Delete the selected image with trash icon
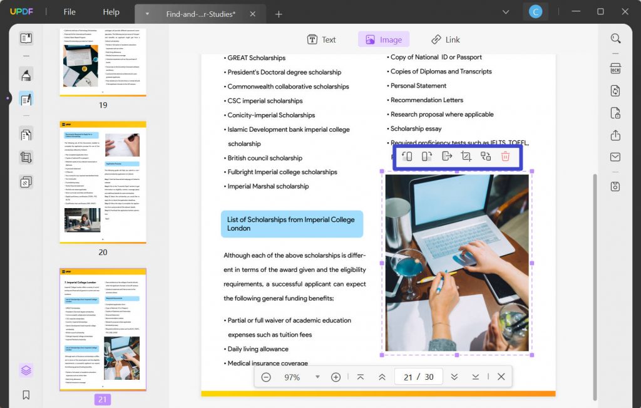 pyautogui.click(x=505, y=156)
